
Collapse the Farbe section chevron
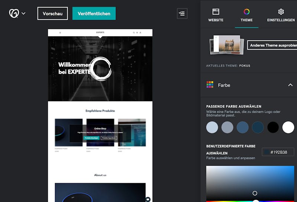point(290,85)
